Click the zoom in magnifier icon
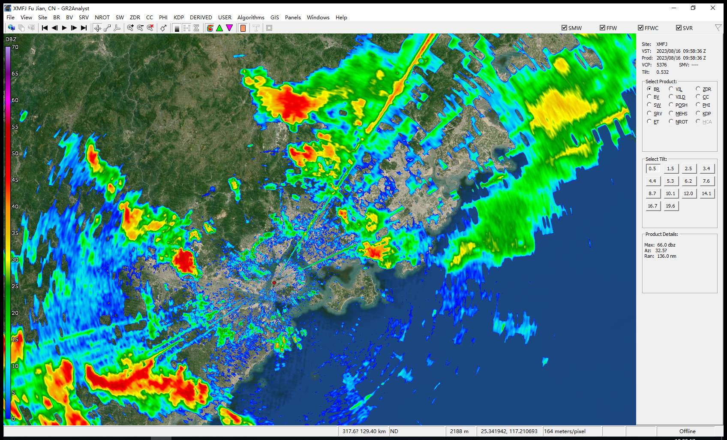The height and width of the screenshot is (440, 727). (130, 28)
